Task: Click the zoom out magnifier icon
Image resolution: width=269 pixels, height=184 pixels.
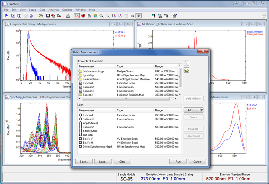Action: point(108,16)
